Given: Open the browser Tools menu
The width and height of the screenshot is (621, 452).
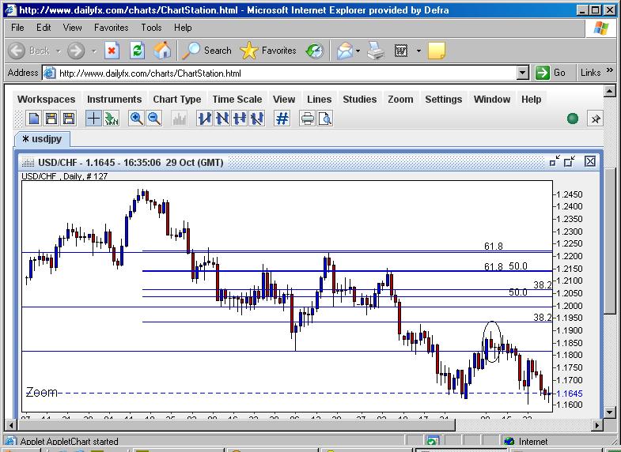Looking at the screenshot, I should coord(151,28).
